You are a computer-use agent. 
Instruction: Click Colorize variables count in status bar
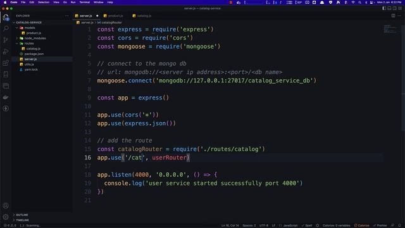coord(336,225)
